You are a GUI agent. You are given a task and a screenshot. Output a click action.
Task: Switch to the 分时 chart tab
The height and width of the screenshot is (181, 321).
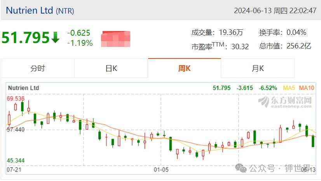point(38,68)
